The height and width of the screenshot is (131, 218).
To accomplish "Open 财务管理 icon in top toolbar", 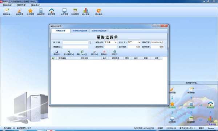I will [75, 12].
